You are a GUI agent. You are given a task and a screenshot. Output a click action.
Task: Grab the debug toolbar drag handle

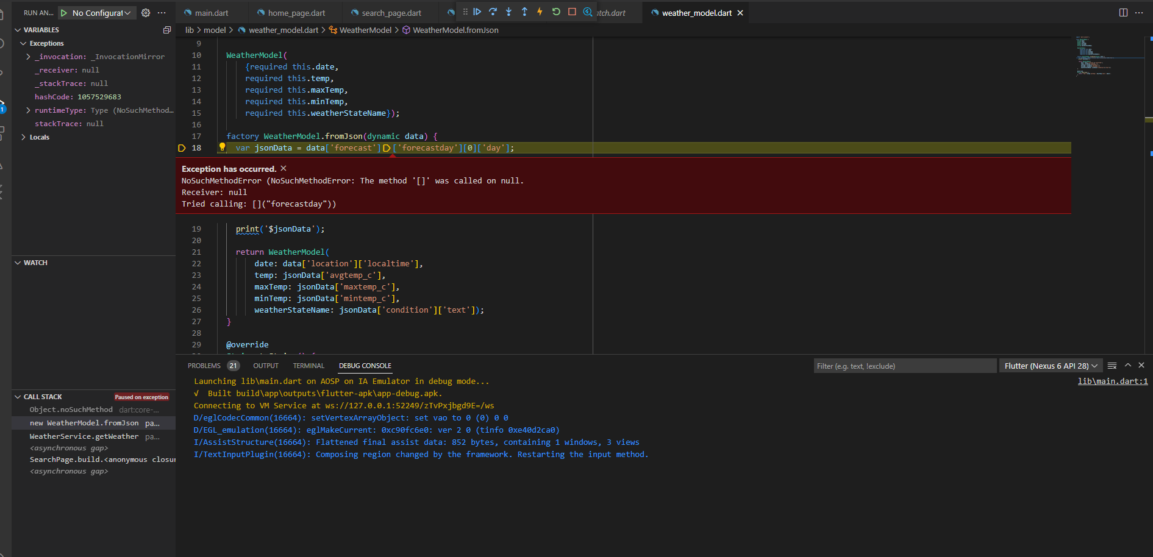tap(466, 12)
